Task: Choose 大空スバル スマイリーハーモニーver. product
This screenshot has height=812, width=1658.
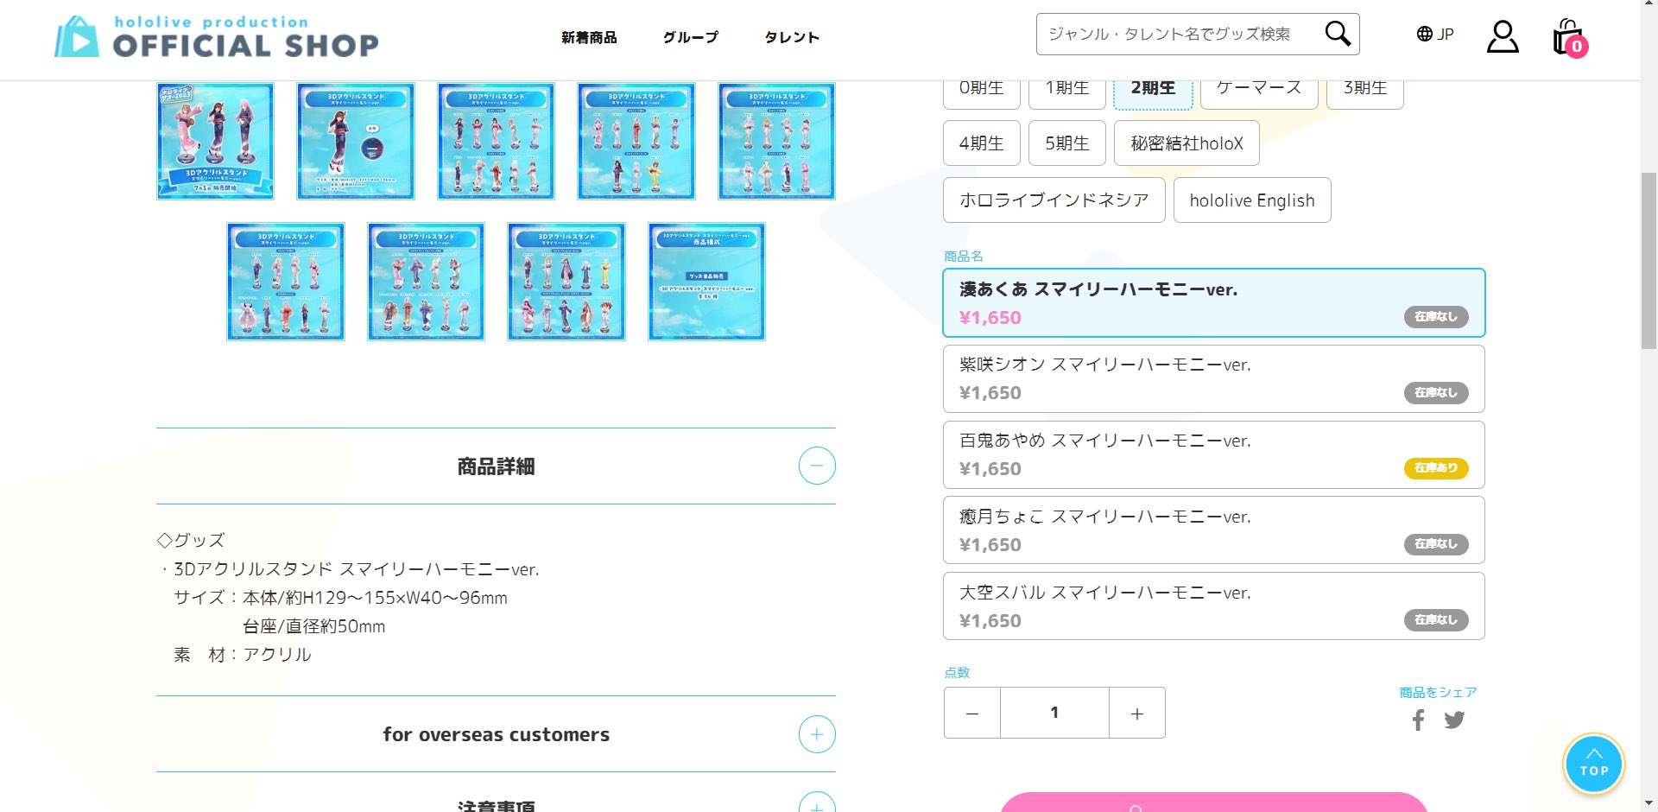Action: (1214, 606)
